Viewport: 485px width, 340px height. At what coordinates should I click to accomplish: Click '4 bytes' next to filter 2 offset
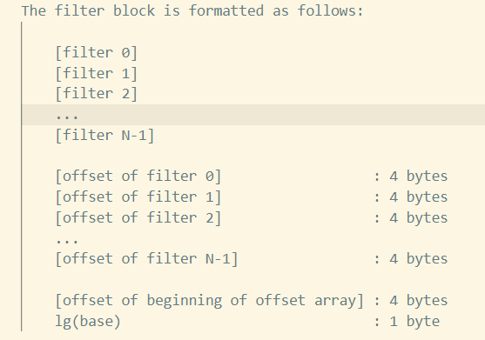pos(419,217)
